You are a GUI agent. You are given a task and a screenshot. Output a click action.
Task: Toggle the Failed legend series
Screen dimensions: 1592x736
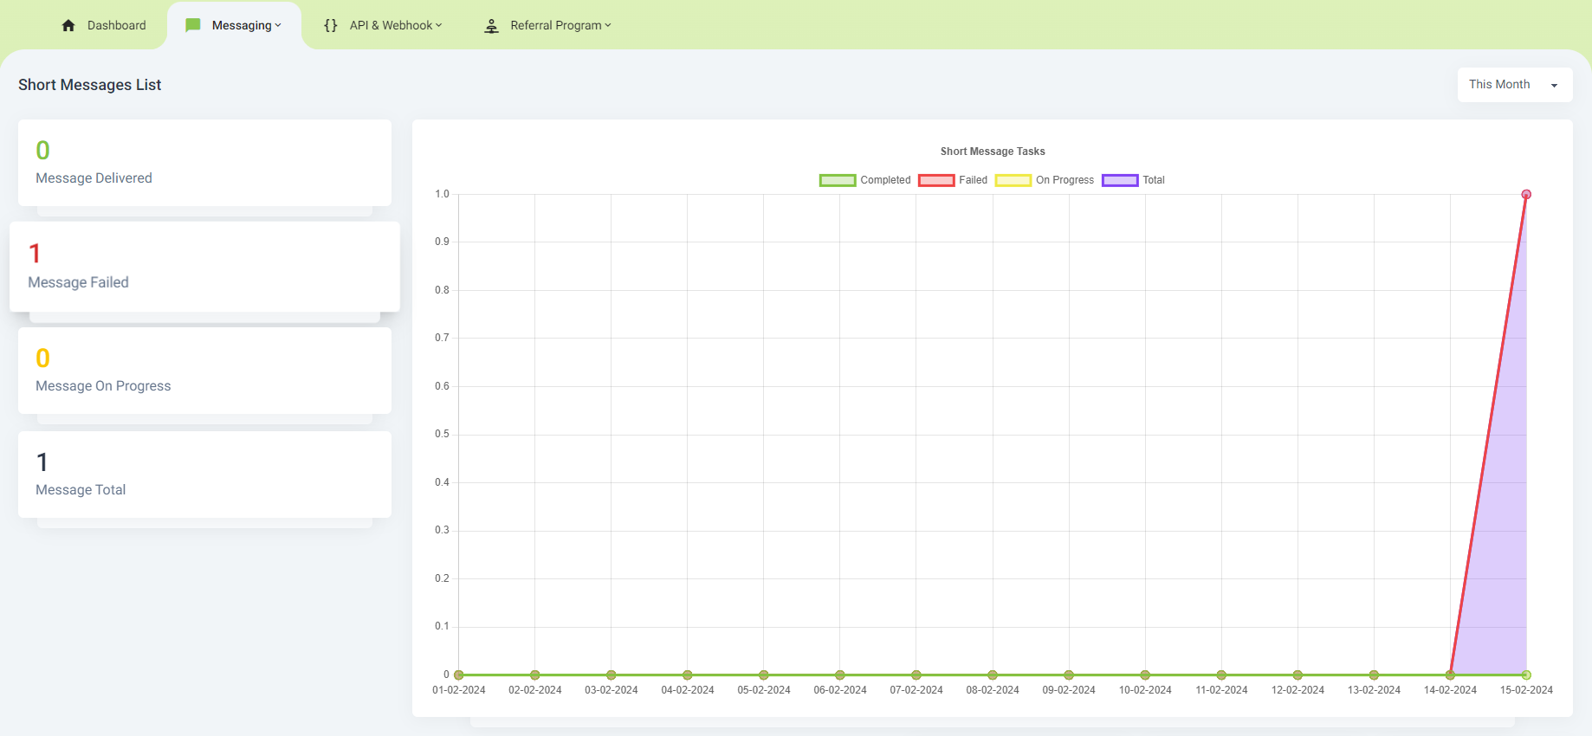click(x=953, y=180)
